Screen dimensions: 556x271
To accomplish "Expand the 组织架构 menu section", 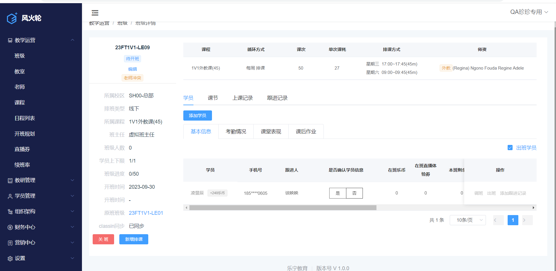I will coord(73,211).
